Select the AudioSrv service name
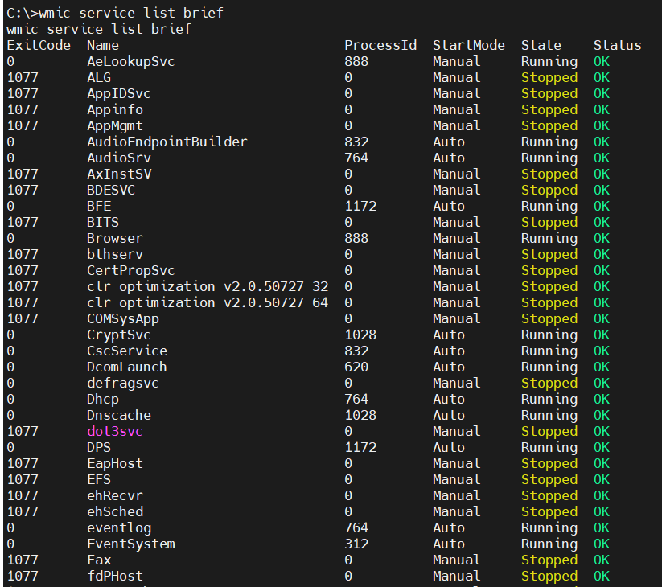The height and width of the screenshot is (587, 662). click(x=118, y=158)
